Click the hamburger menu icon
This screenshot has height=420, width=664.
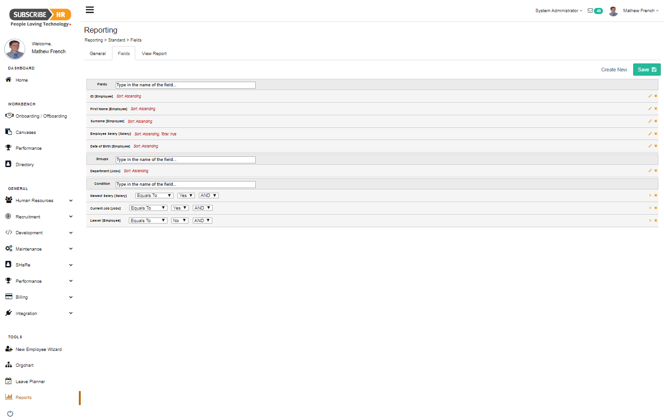coord(90,10)
